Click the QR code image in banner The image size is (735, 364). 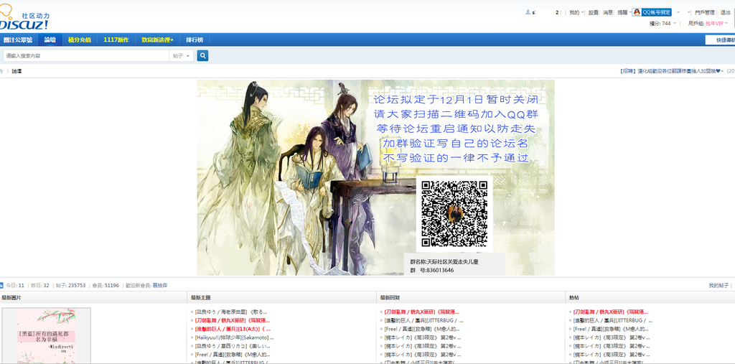(454, 214)
